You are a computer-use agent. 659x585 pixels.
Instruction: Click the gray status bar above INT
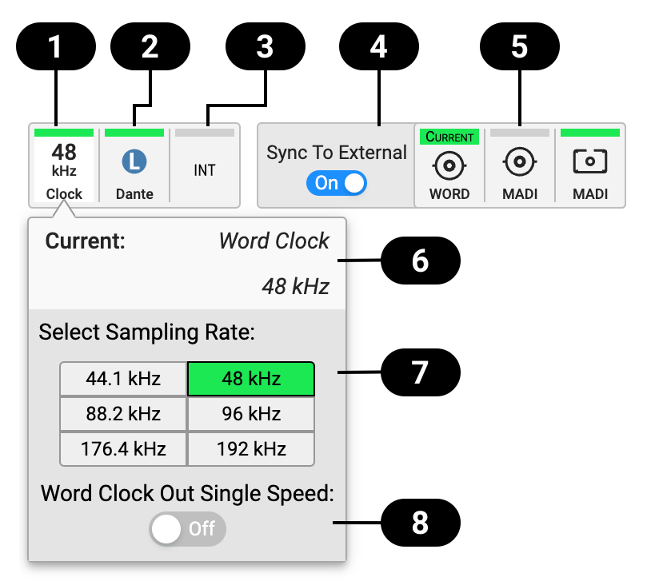pyautogui.click(x=205, y=133)
